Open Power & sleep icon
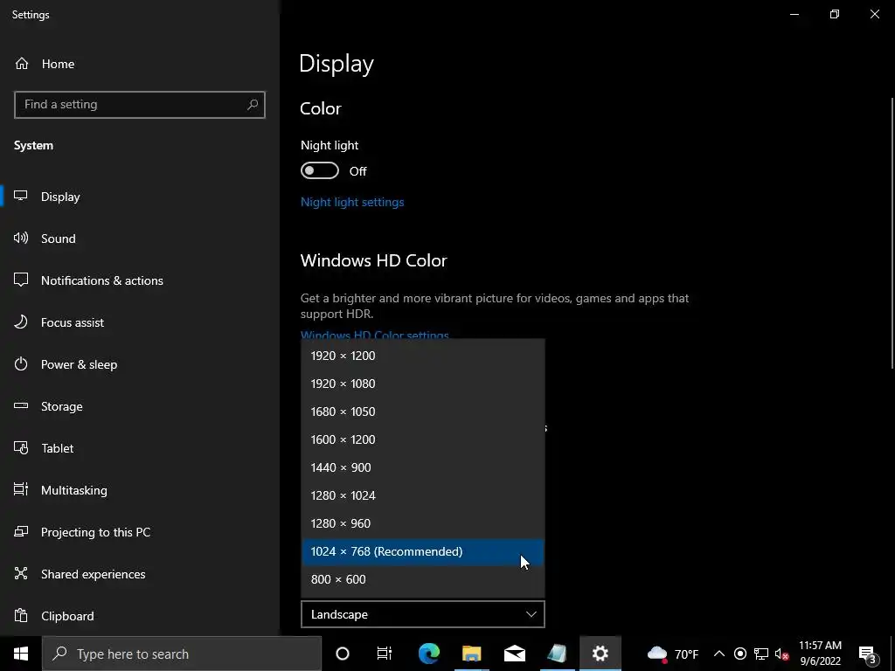This screenshot has height=671, width=895. pyautogui.click(x=21, y=364)
